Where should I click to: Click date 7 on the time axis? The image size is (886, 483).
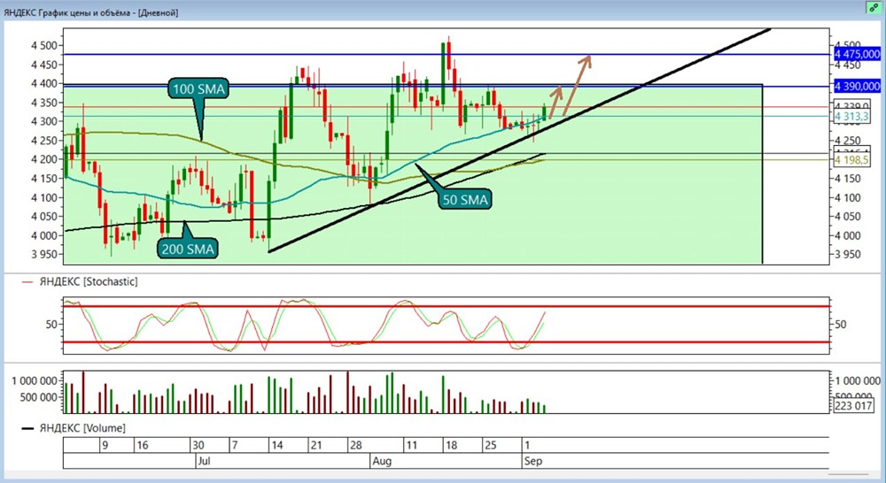pyautogui.click(x=235, y=445)
